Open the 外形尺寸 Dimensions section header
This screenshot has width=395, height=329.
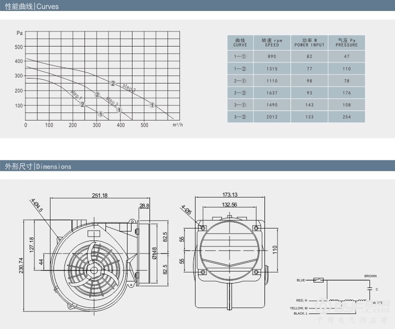coord(38,166)
